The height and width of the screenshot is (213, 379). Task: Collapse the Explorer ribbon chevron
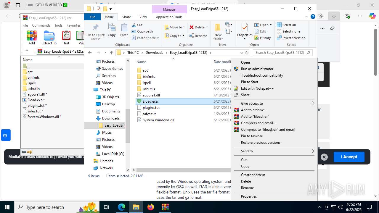pyautogui.click(x=307, y=17)
